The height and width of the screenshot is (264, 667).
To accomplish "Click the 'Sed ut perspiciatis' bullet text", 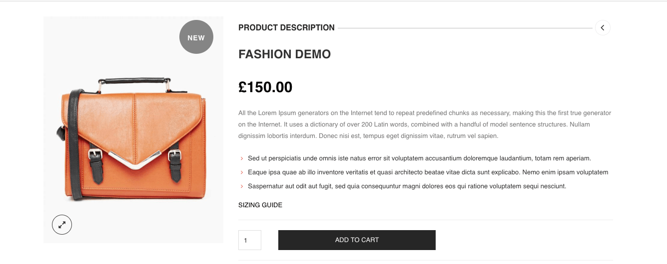I will click(419, 158).
